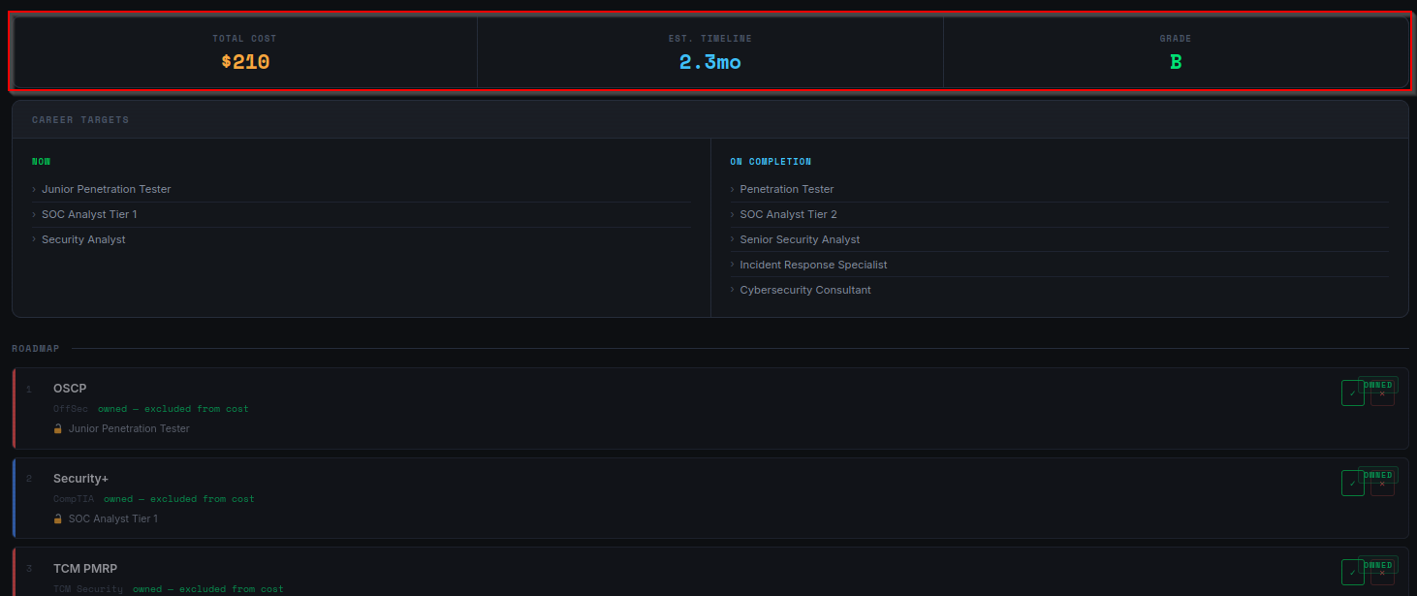
Task: Click the Career Targets section header
Action: pos(80,120)
